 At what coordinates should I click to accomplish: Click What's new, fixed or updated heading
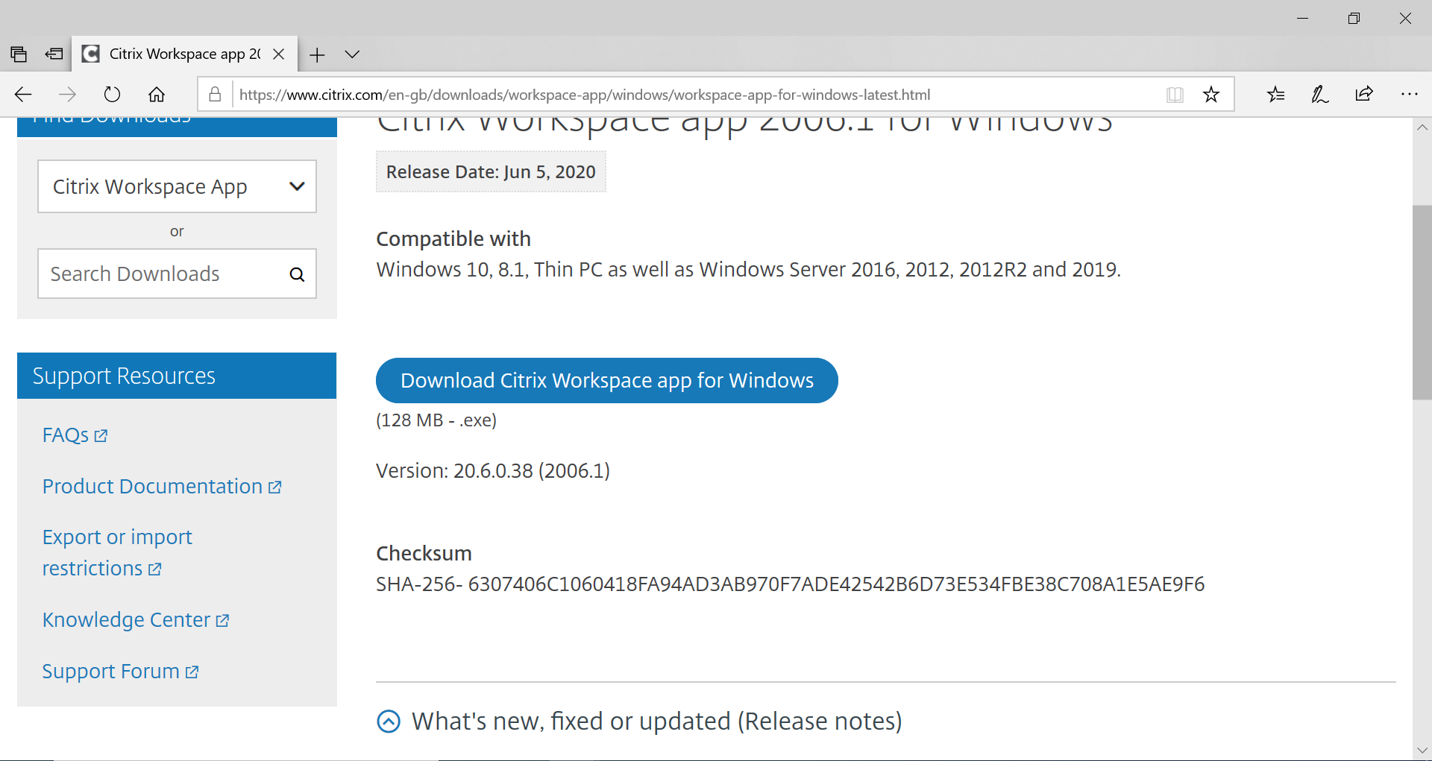[x=657, y=721]
